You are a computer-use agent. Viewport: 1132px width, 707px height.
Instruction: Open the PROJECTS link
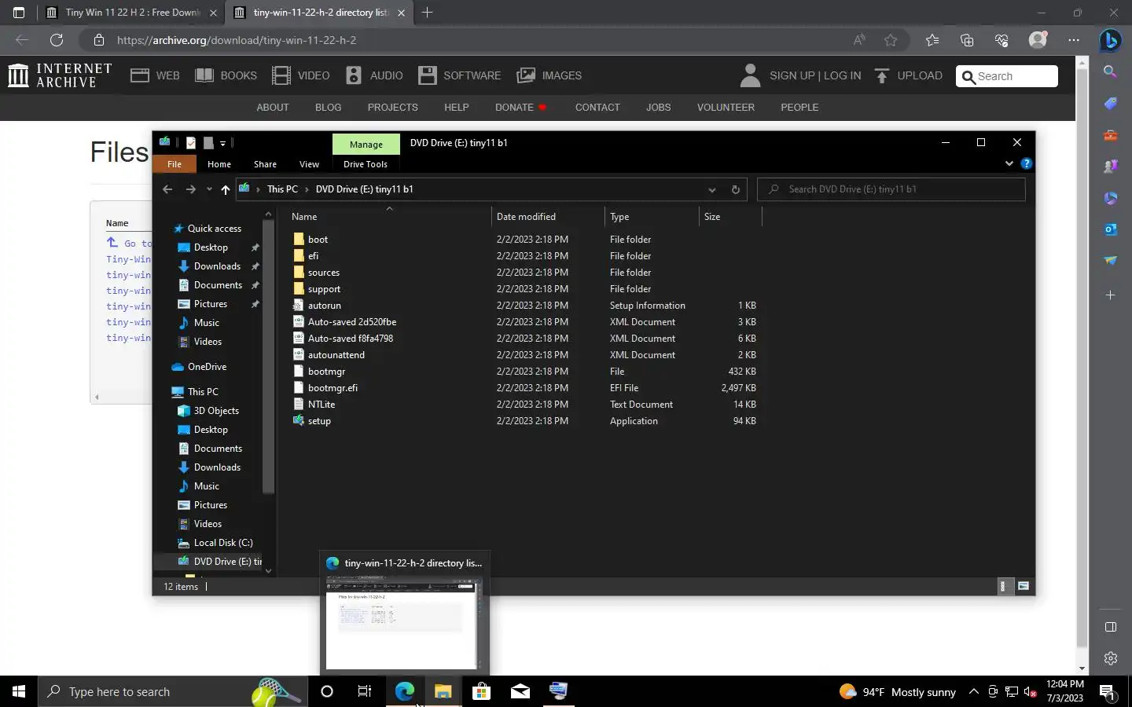pyautogui.click(x=392, y=108)
